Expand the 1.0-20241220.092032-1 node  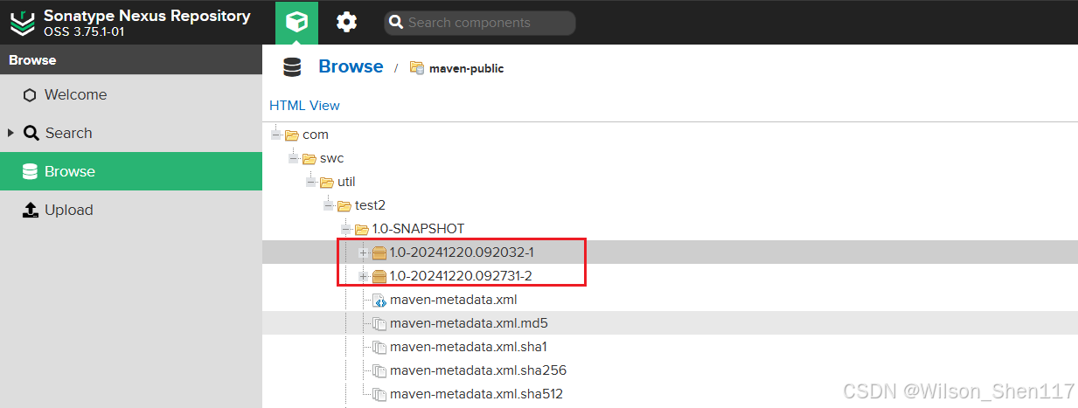pyautogui.click(x=364, y=252)
